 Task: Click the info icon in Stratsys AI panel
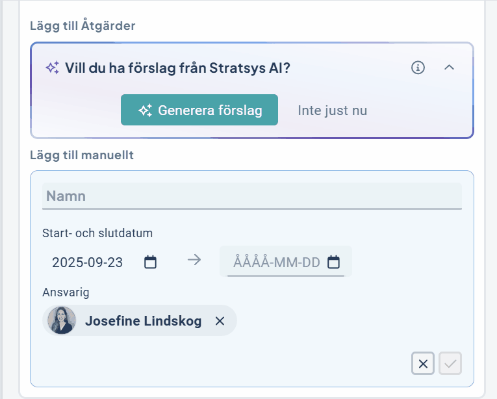pos(418,68)
